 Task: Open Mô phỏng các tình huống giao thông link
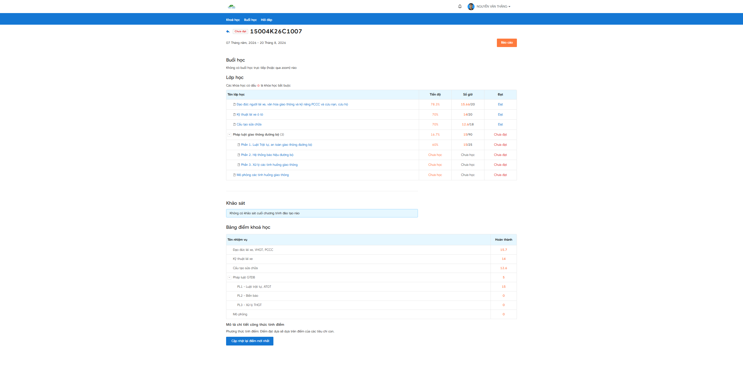coord(262,175)
